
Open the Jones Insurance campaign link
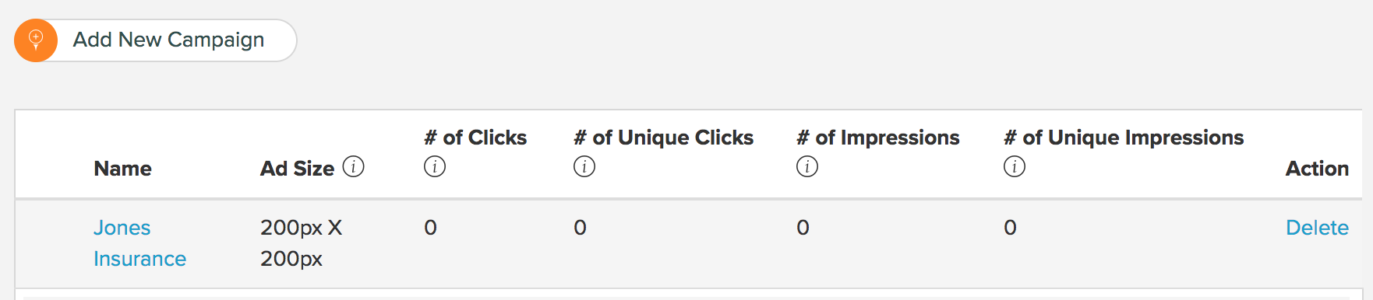coord(139,243)
